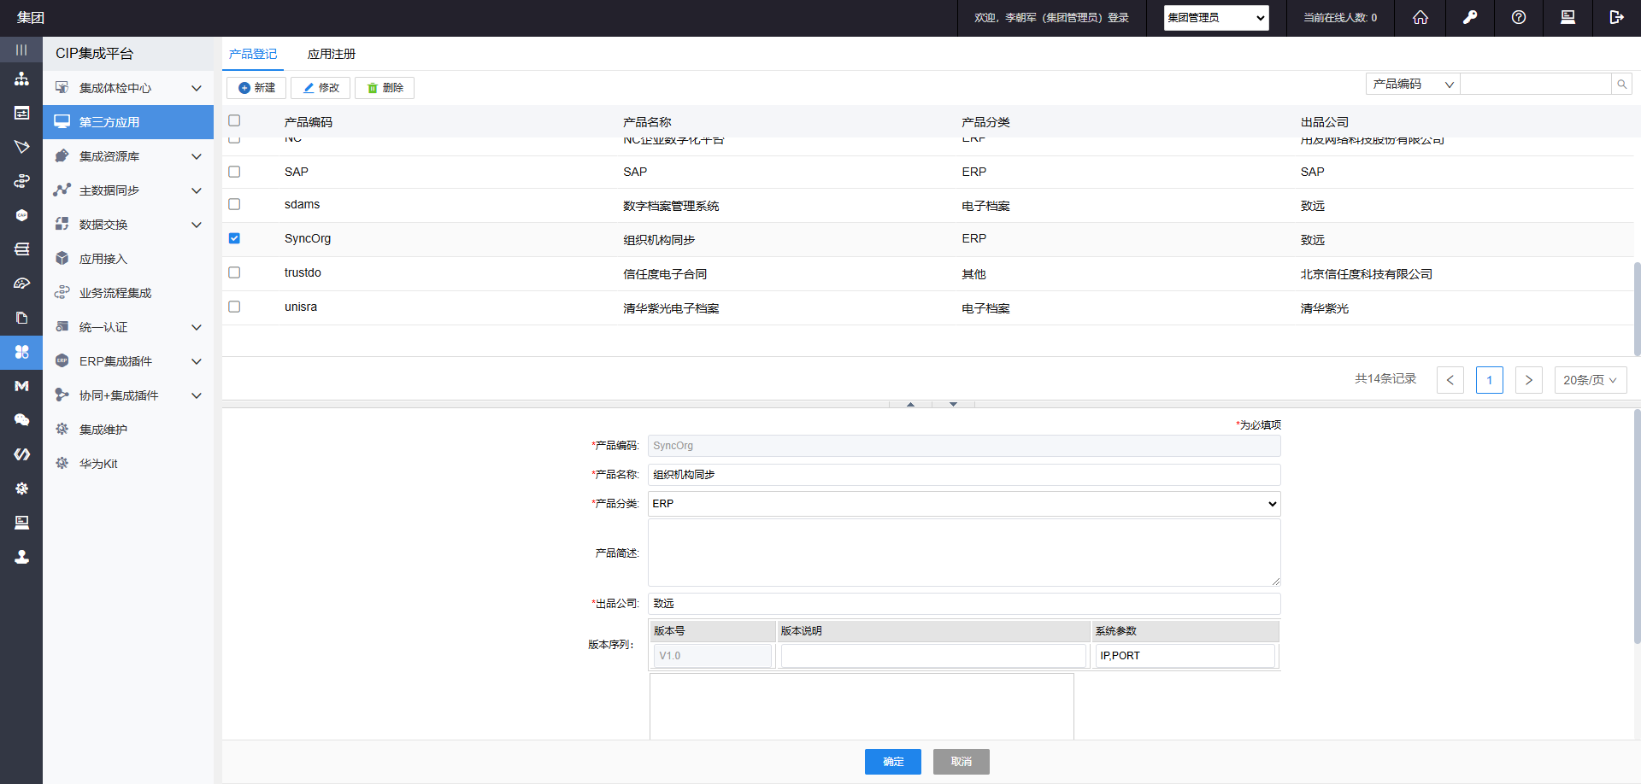This screenshot has height=784, width=1641.
Task: Click the key icon in header
Action: point(1469,18)
